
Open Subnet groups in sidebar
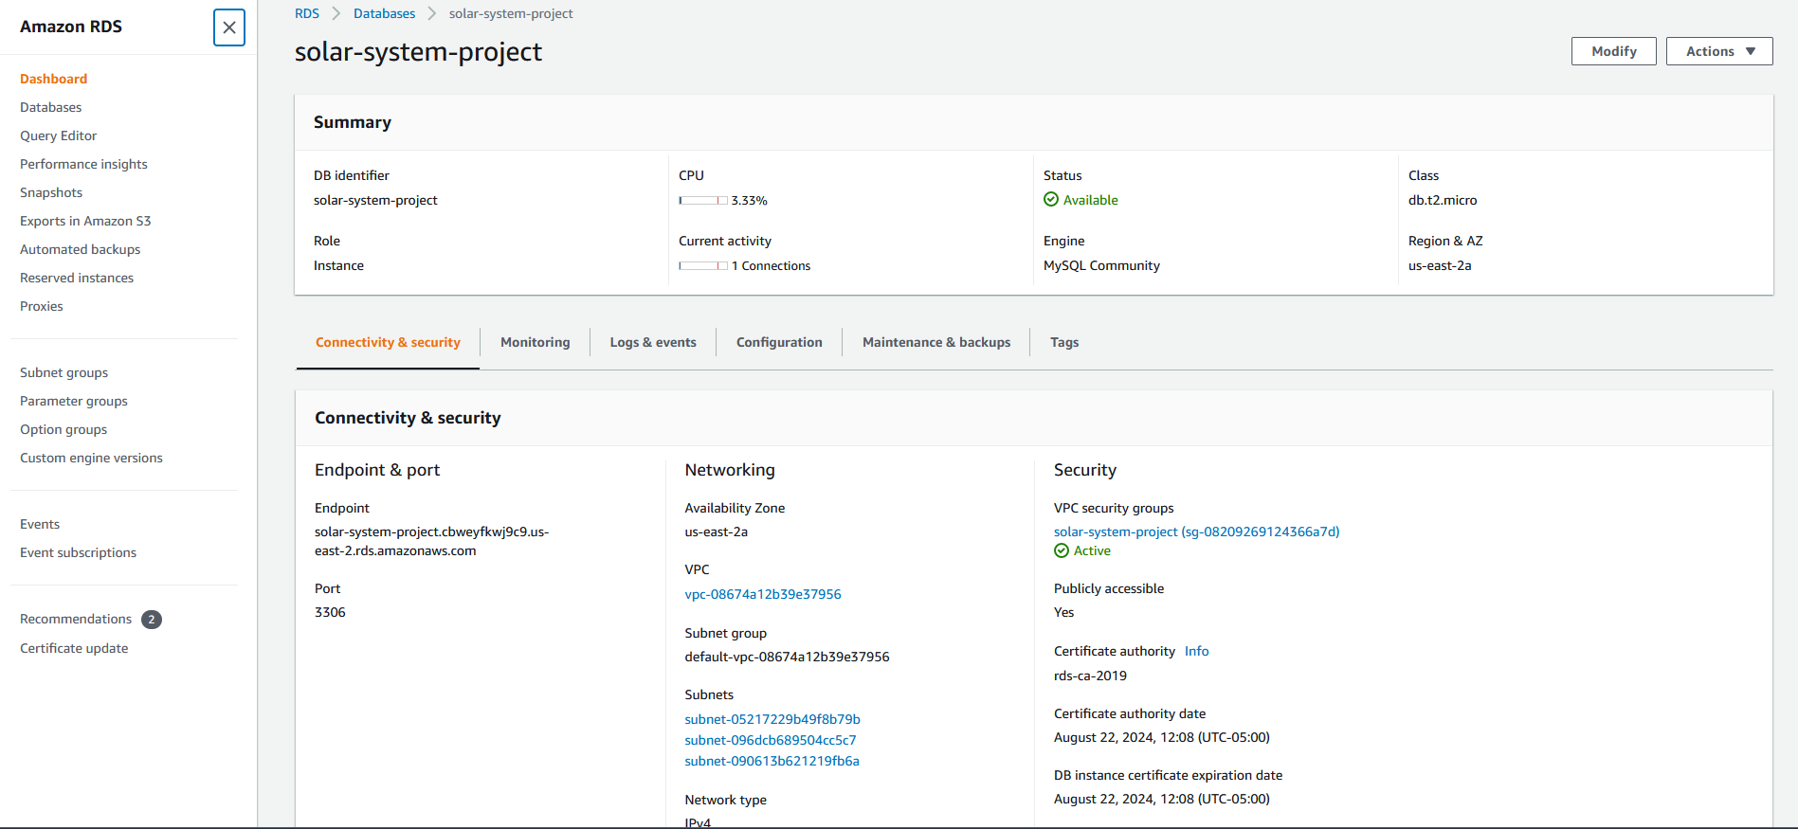(x=64, y=372)
